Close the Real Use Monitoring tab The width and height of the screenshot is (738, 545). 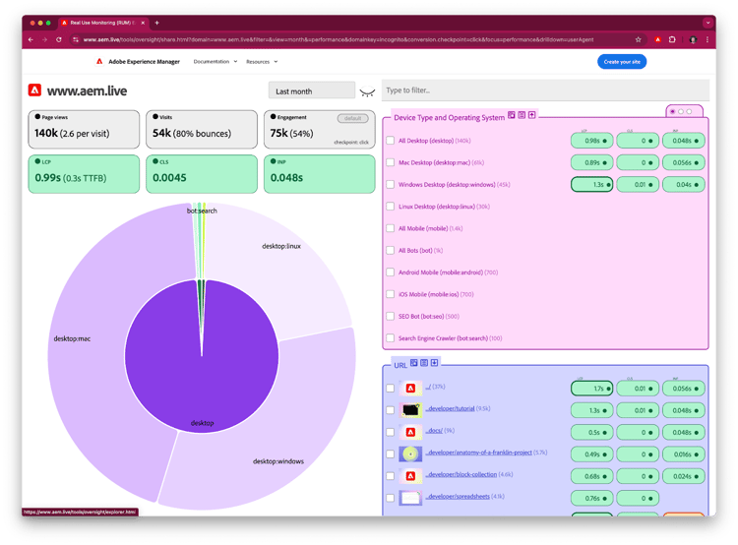click(143, 23)
